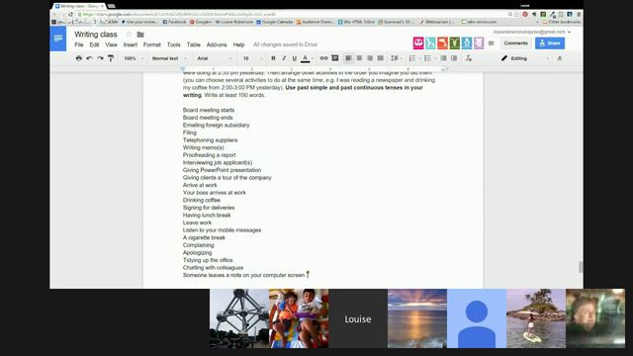Open the zoom 100% dropdown

(x=134, y=58)
